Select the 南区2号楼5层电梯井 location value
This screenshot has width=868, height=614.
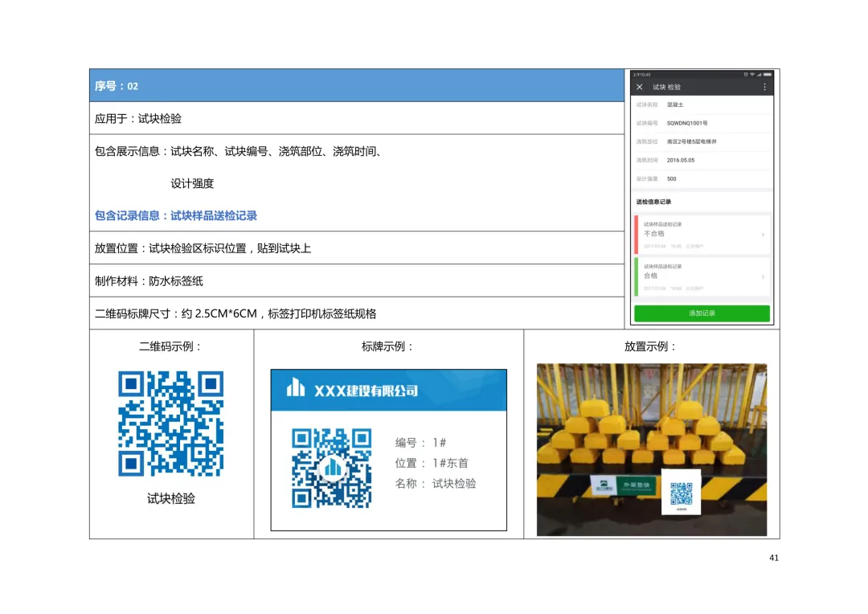[x=691, y=141]
